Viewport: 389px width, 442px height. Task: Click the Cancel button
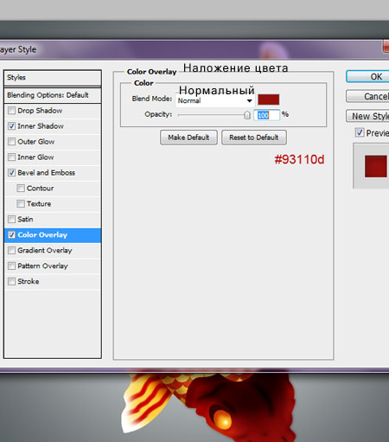[x=367, y=96]
